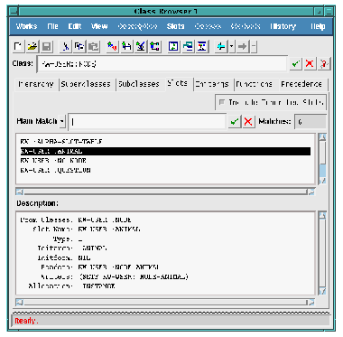Select the ALPHA-SLOT-TABLE slot row
Image resolution: width=343 pixels, height=337 pixels.
pyautogui.click(x=165, y=141)
